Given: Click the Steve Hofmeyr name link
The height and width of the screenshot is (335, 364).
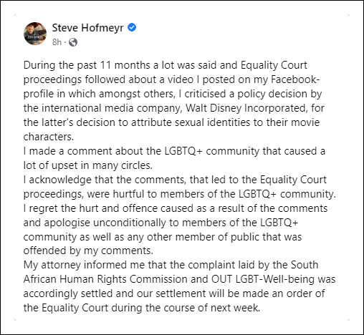Looking at the screenshot, I should [87, 28].
